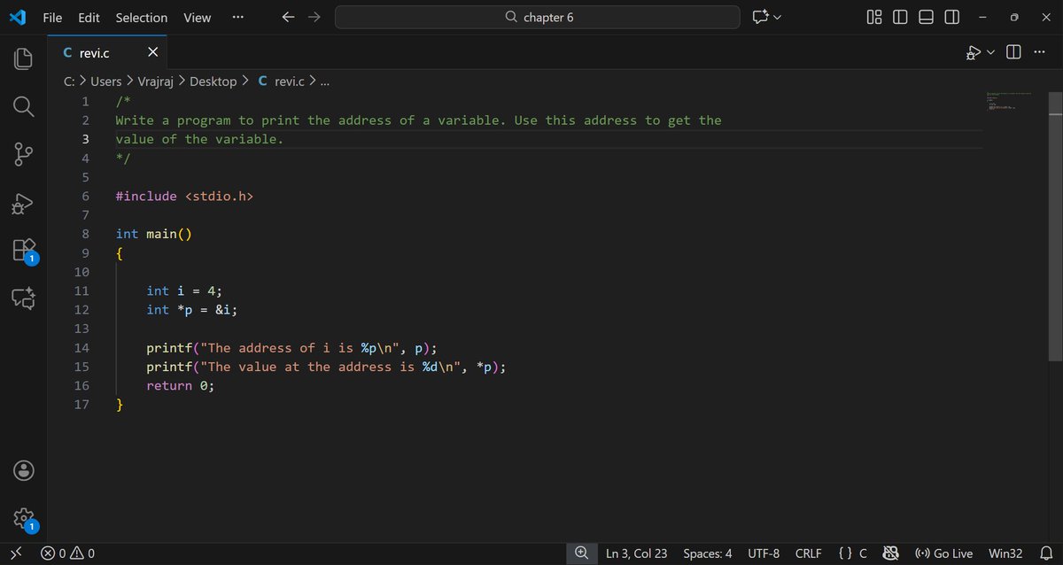Open the Search view
The height and width of the screenshot is (565, 1063).
pos(22,106)
